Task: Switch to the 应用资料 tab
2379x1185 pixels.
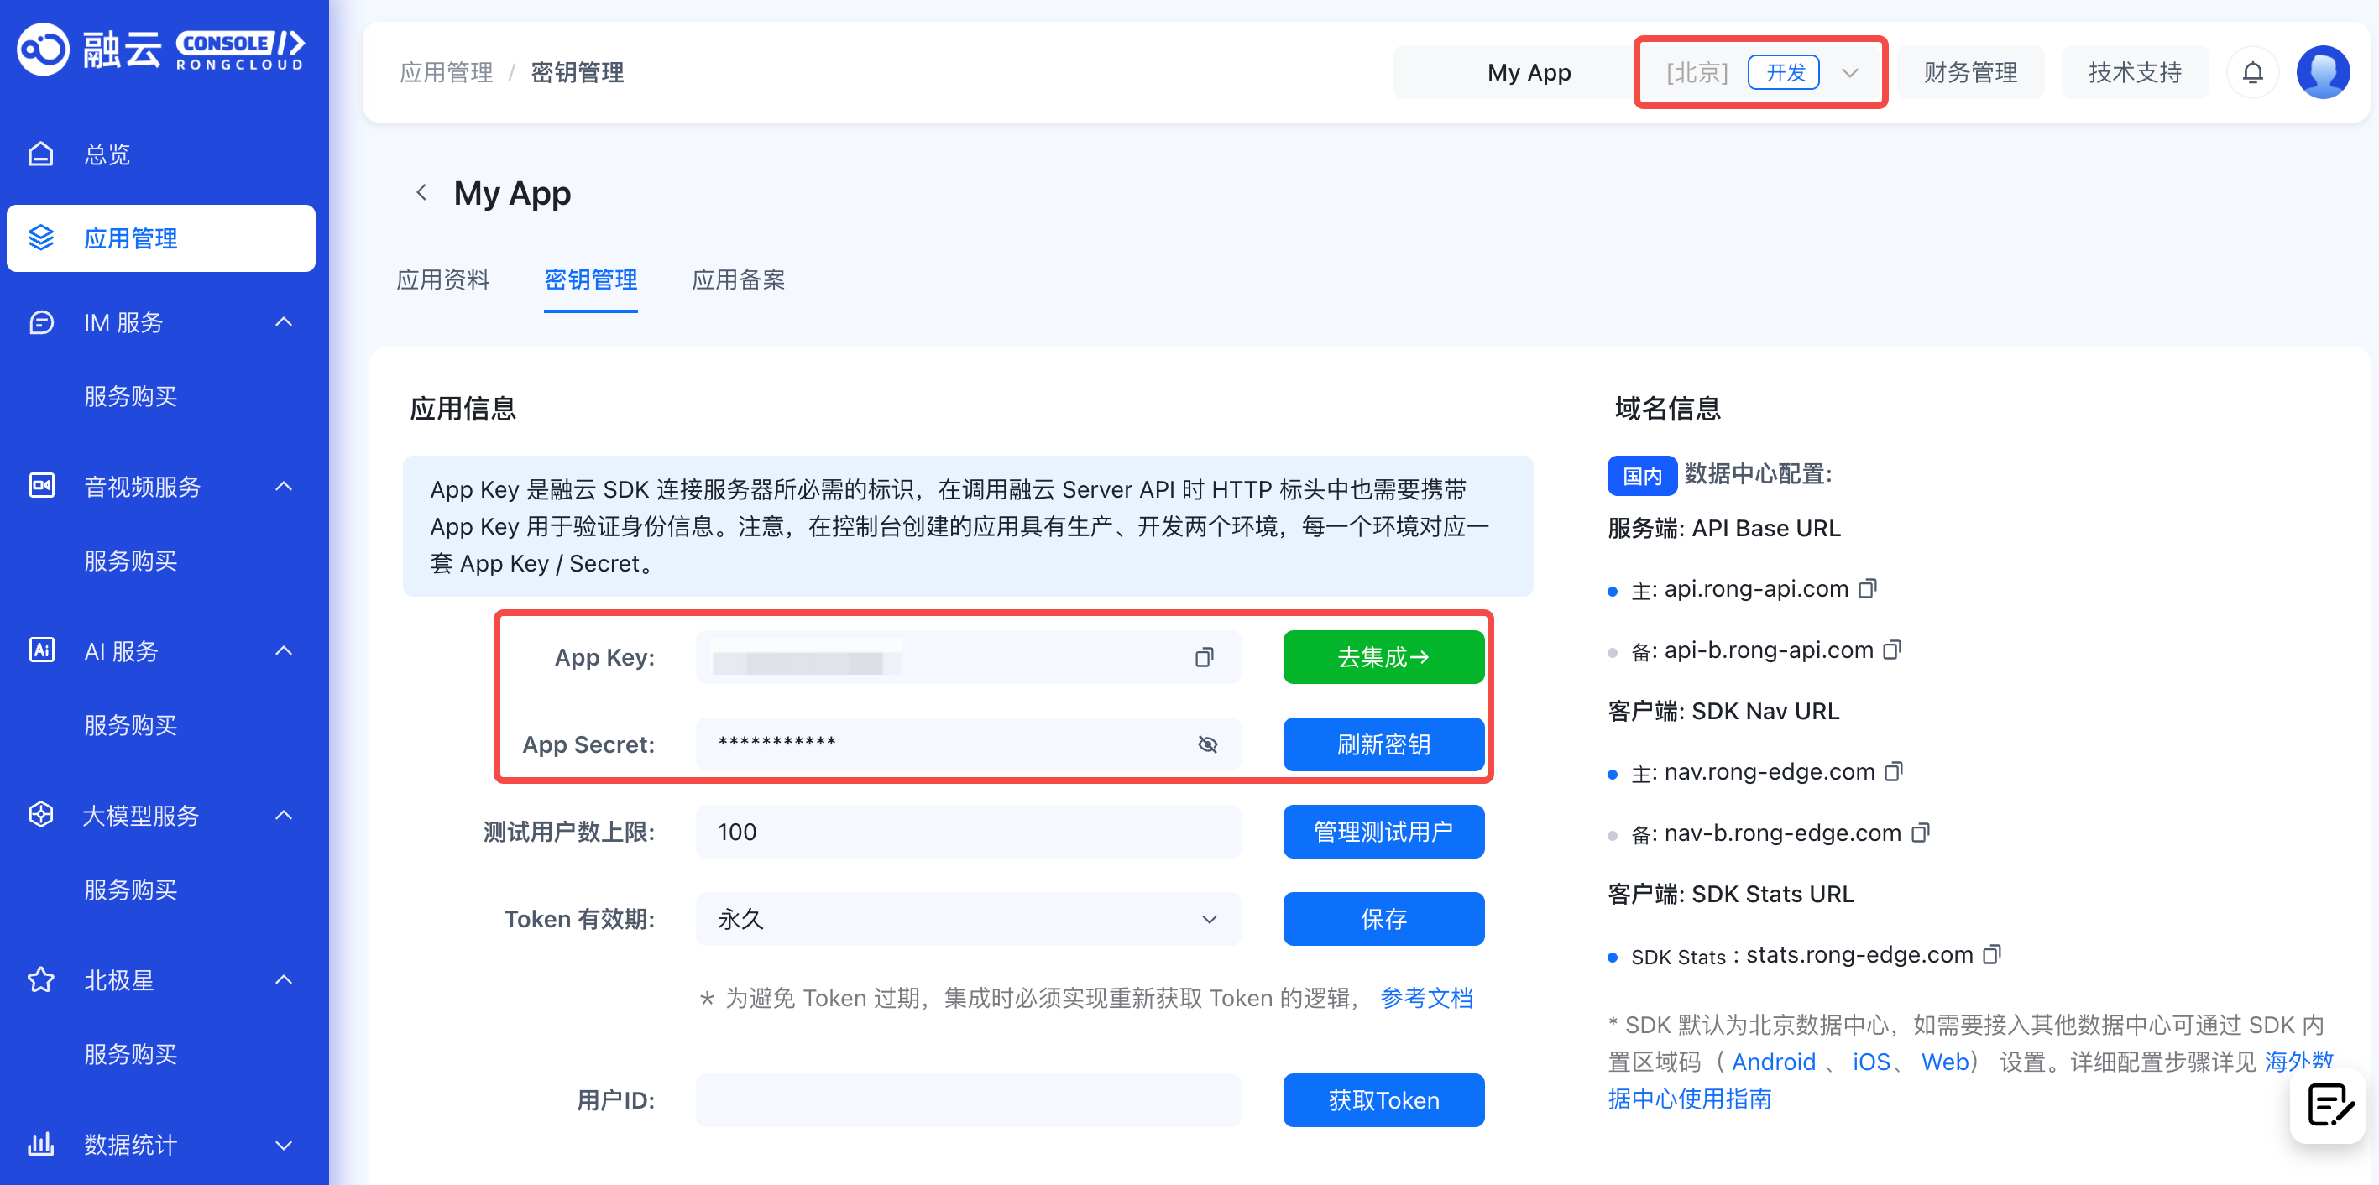Action: 443,279
